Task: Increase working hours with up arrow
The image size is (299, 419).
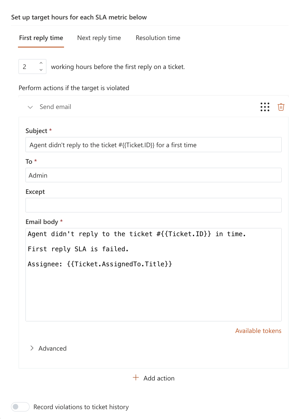Action: 41,63
